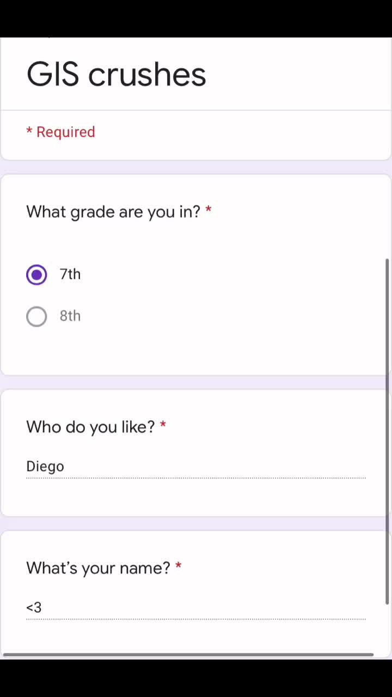Select the 7th grade radio button
Screen dimensions: 392x697
tap(36, 274)
